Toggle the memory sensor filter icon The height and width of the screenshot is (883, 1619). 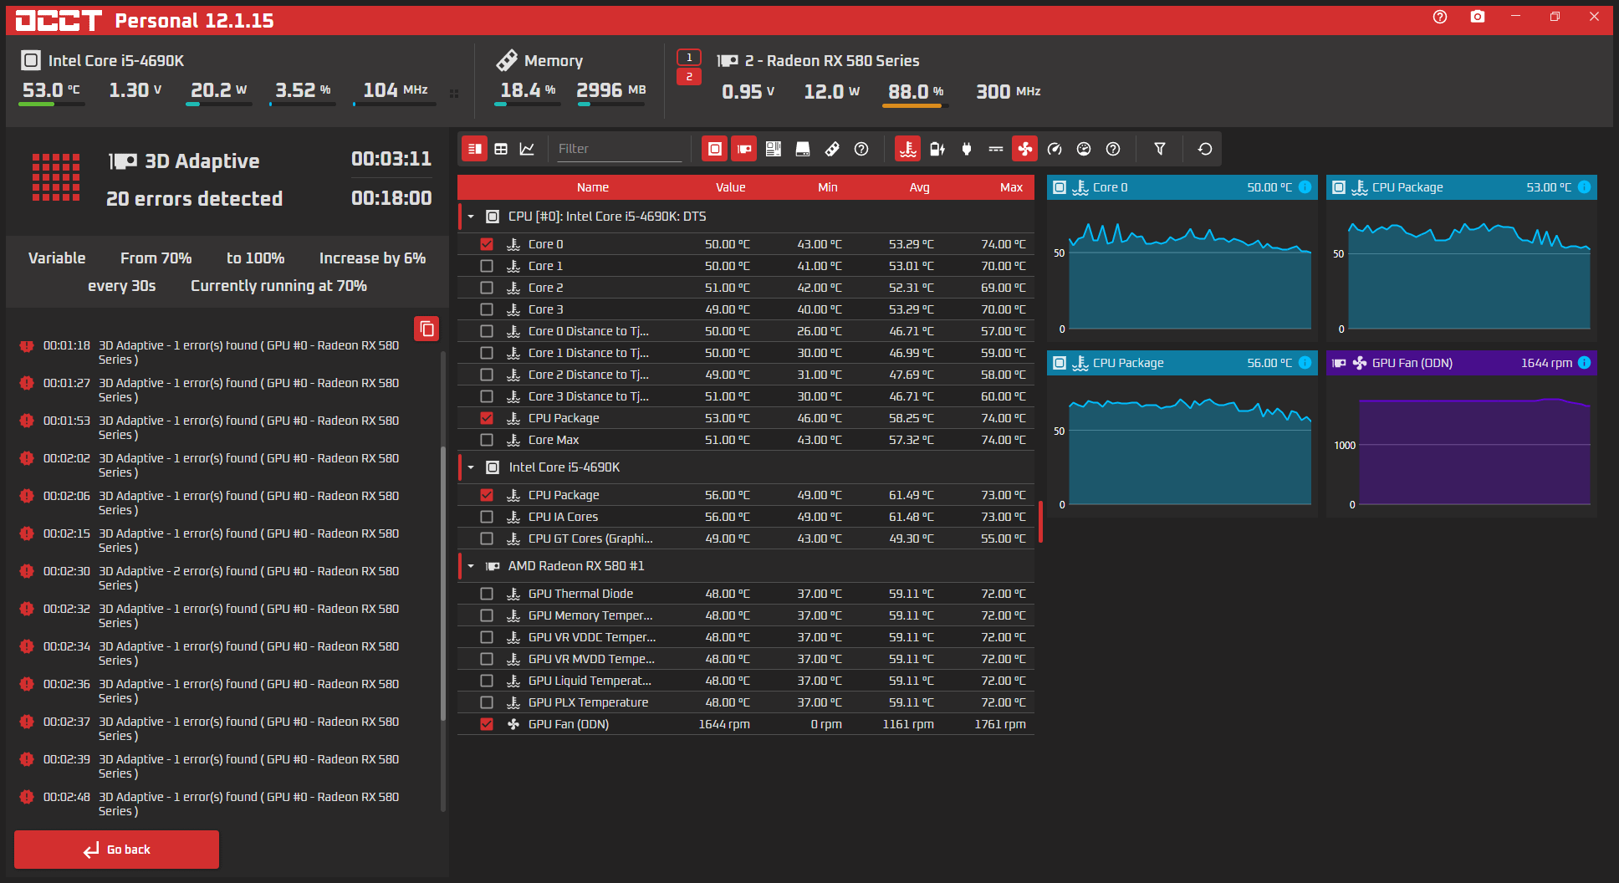tap(832, 149)
